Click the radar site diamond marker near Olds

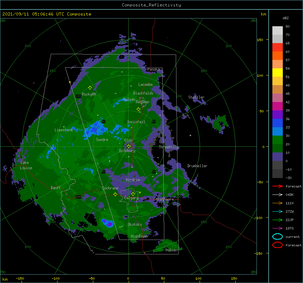(129, 146)
